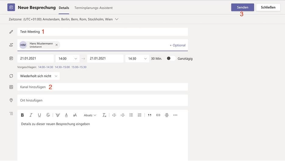Toggle italic formatting
Viewport: 285px width, 161px height.
(x=31, y=115)
